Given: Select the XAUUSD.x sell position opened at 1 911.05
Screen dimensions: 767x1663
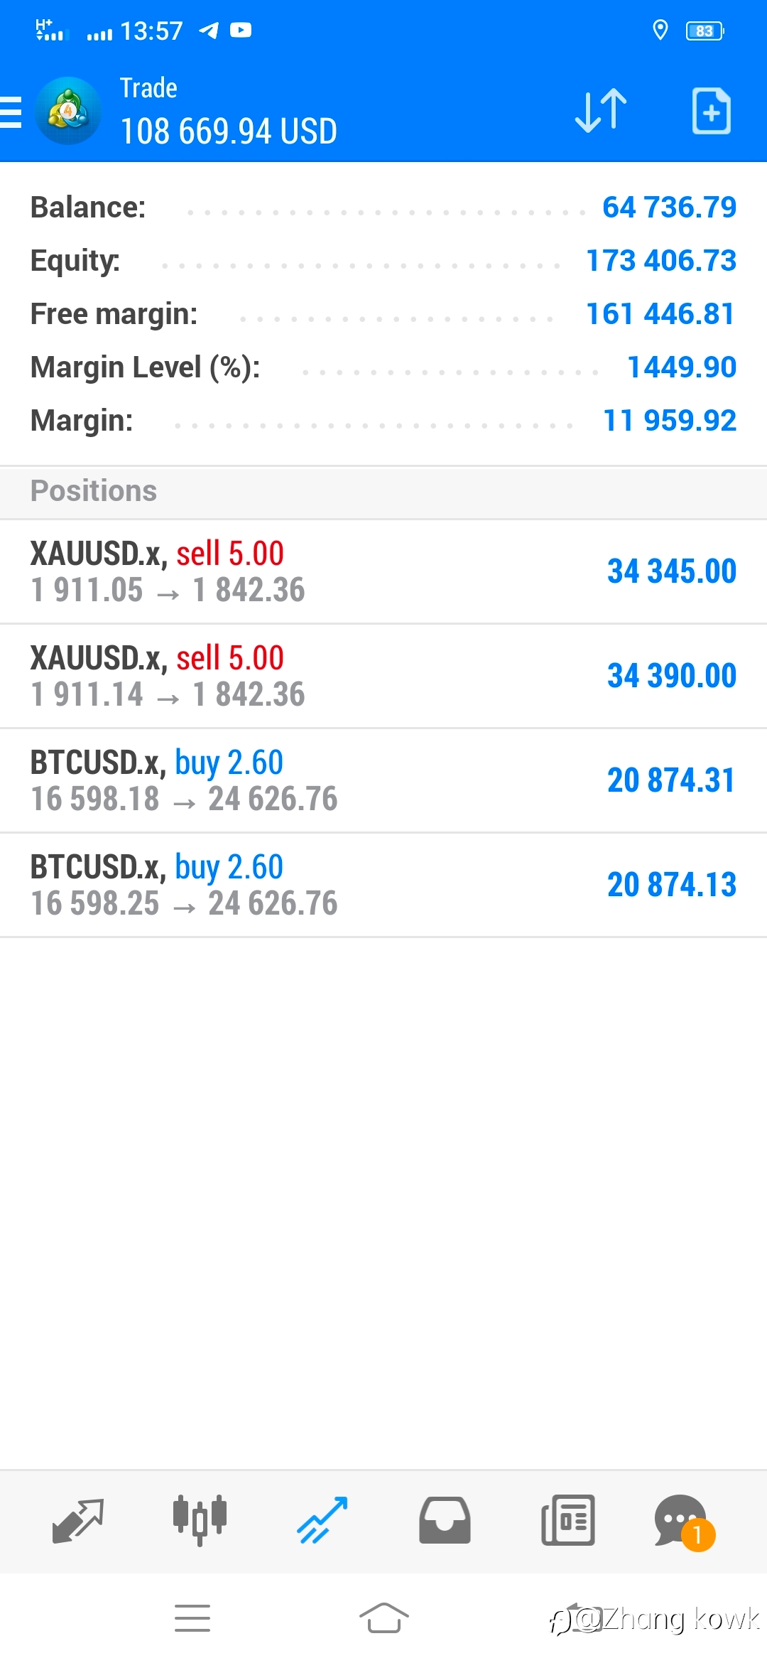Looking at the screenshot, I should click(x=383, y=572).
